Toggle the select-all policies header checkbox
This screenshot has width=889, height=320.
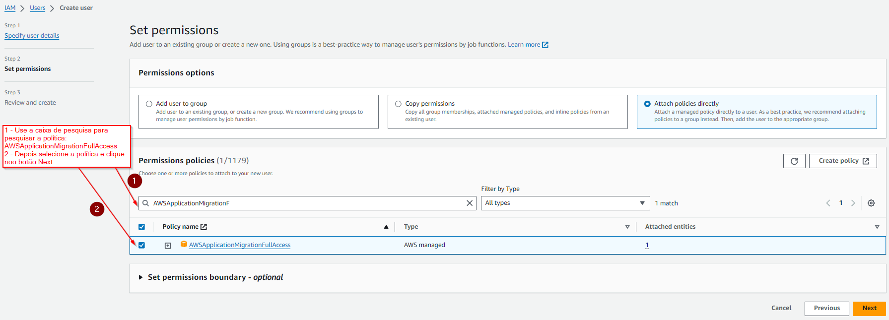[142, 227]
